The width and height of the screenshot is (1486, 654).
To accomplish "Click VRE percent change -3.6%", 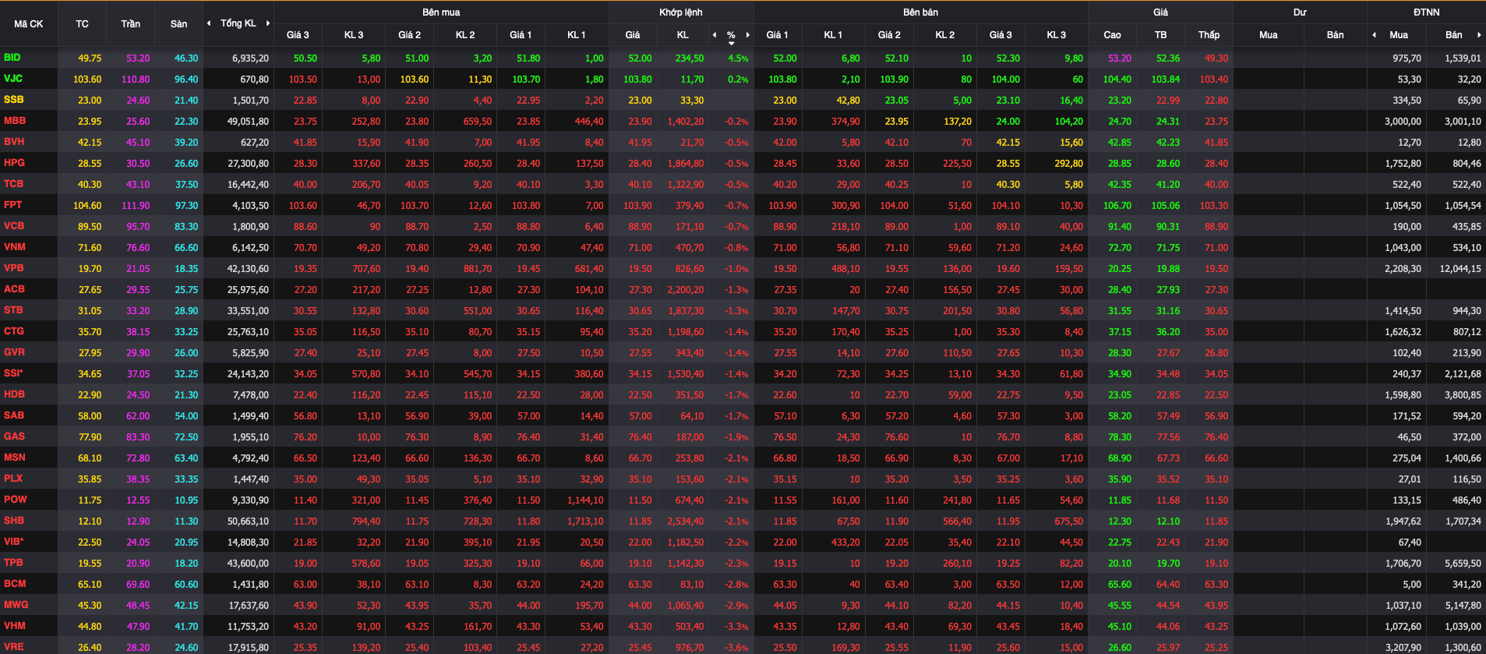I will [736, 648].
